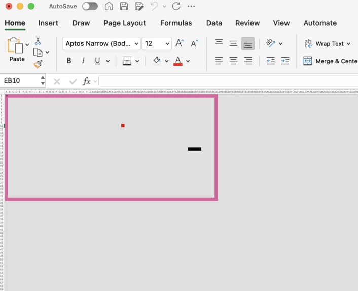Click the Increase Indent icon
The image size is (358, 291).
click(285, 61)
